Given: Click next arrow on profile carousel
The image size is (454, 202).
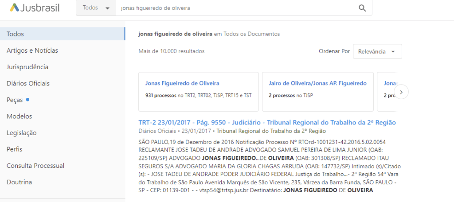Looking at the screenshot, I should (401, 92).
